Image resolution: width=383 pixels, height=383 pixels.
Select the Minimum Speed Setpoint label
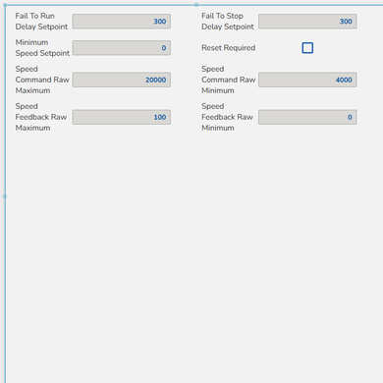pyautogui.click(x=42, y=48)
